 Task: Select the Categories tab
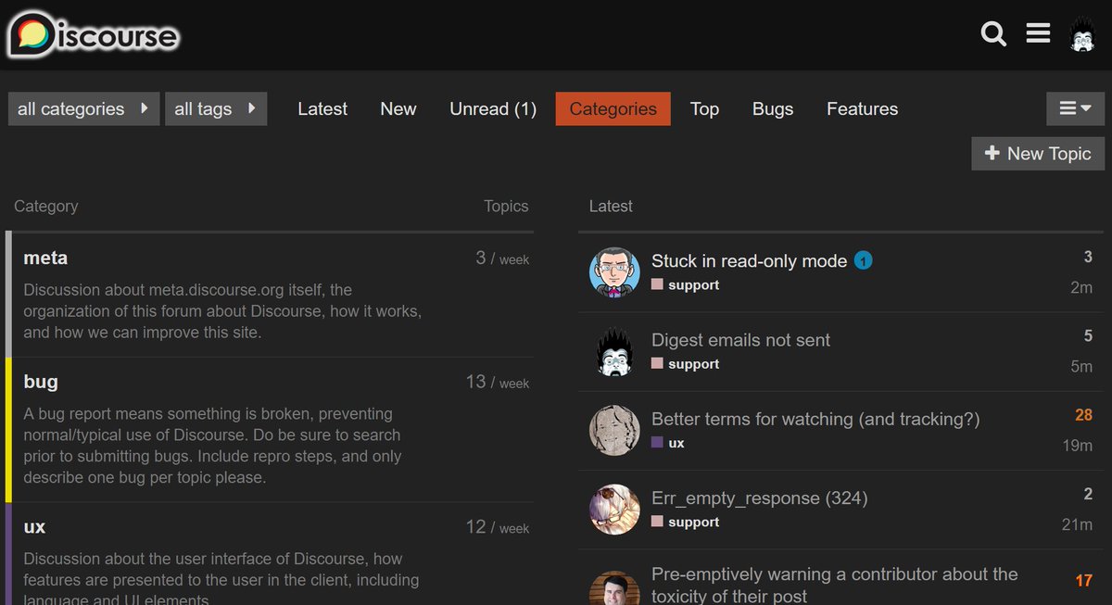click(x=613, y=108)
